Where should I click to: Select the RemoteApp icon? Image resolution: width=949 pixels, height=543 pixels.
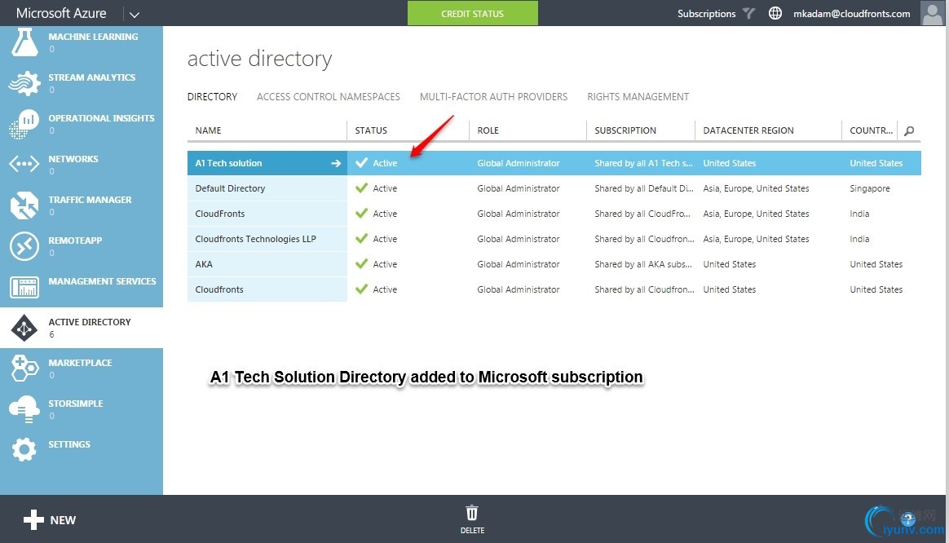24,246
